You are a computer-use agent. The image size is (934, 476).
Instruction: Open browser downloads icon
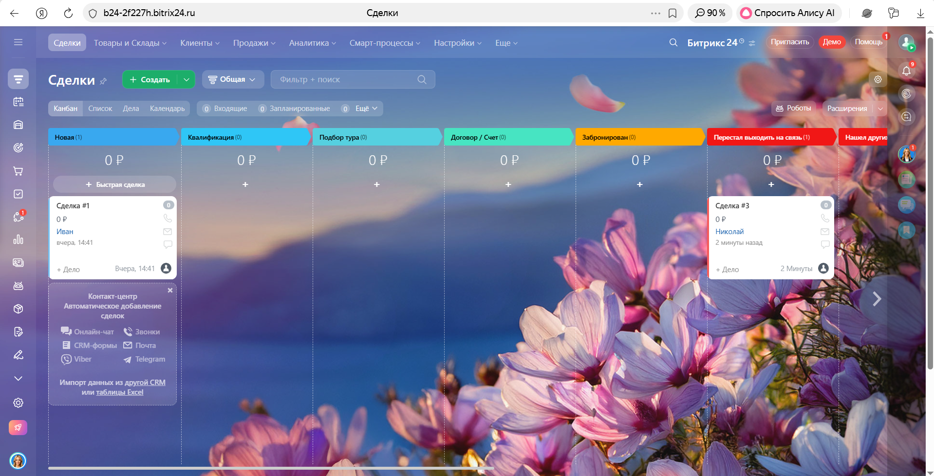click(x=920, y=13)
